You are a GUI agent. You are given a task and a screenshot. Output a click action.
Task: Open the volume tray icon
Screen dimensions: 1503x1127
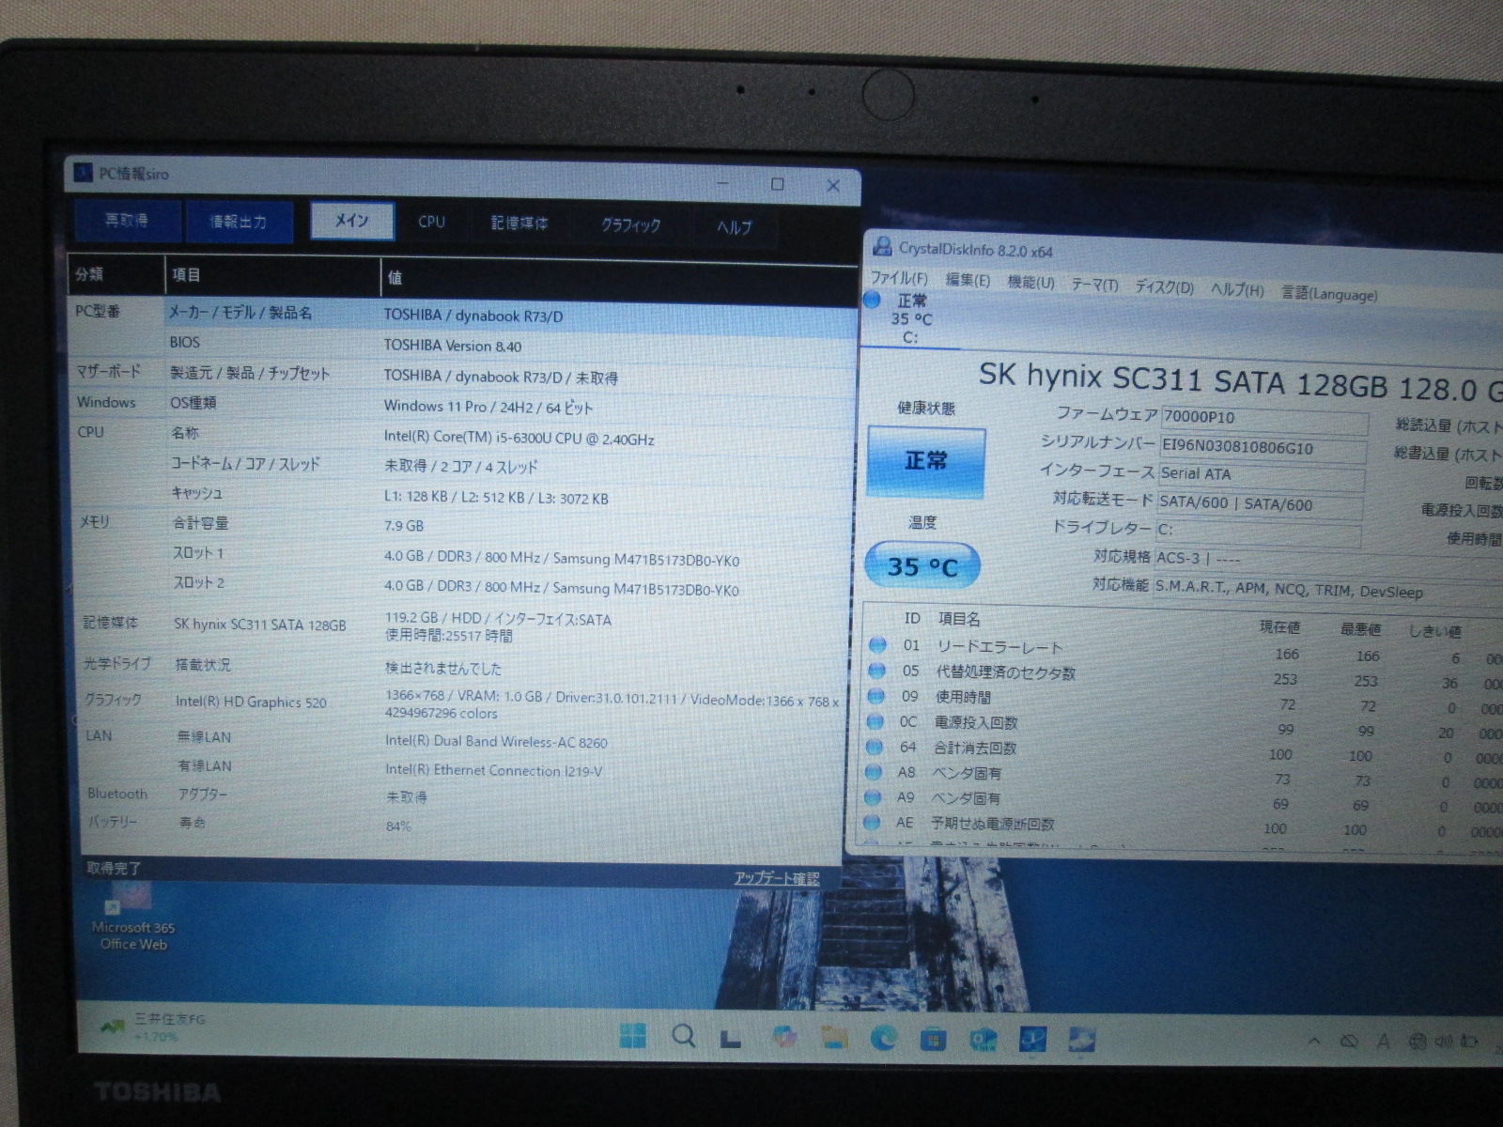(1444, 1041)
